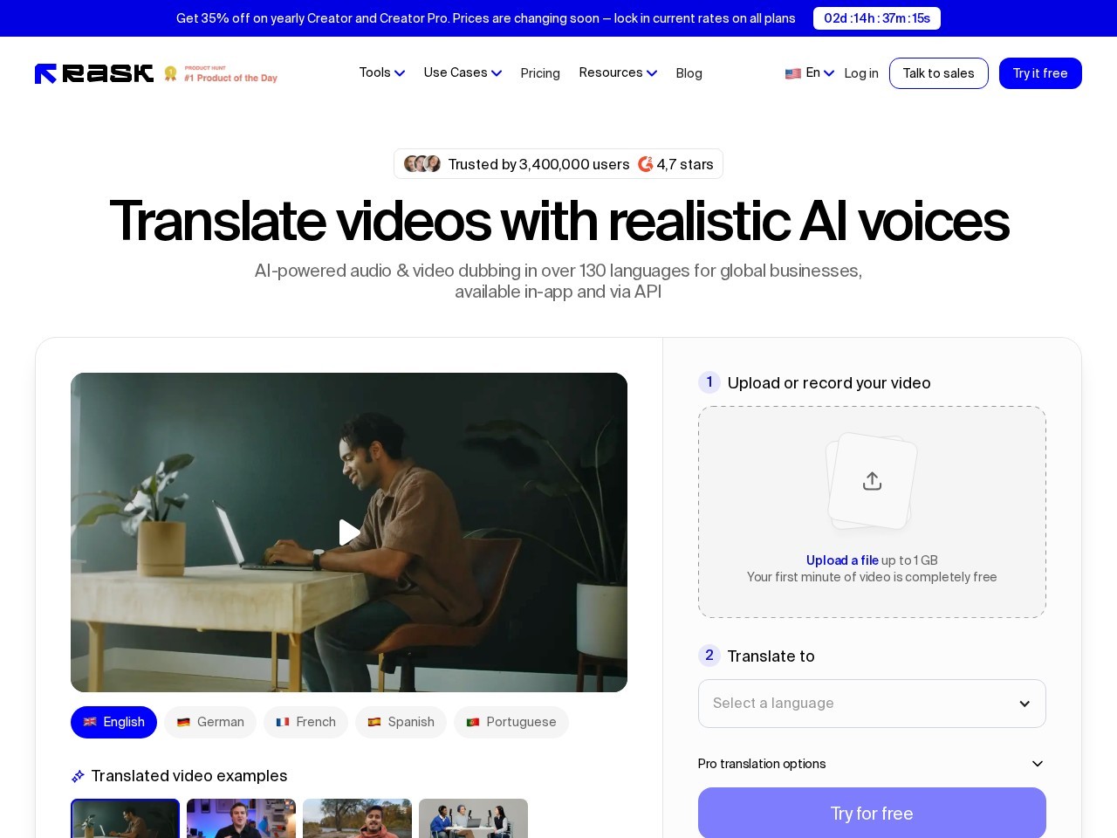Click the sparkle icon beside Translated video examples
The height and width of the screenshot is (838, 1117).
point(78,776)
